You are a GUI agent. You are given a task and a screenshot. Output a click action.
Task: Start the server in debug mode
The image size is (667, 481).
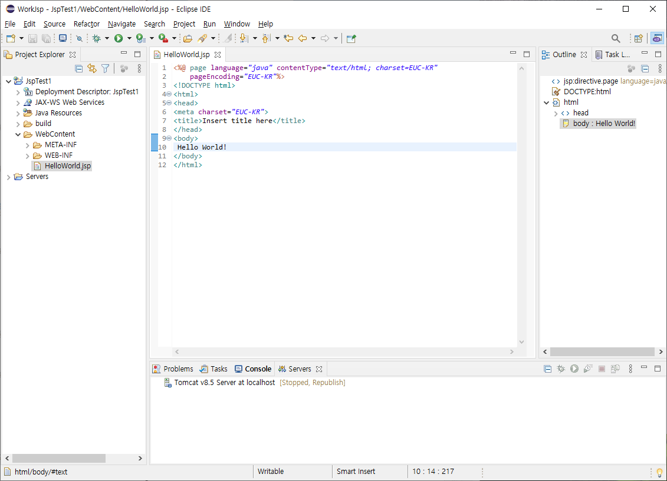[560, 369]
